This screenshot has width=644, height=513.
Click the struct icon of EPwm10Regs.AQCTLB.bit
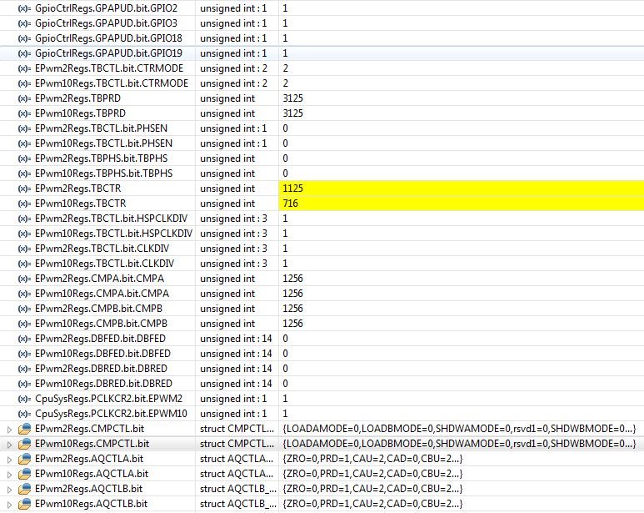pyautogui.click(x=25, y=504)
